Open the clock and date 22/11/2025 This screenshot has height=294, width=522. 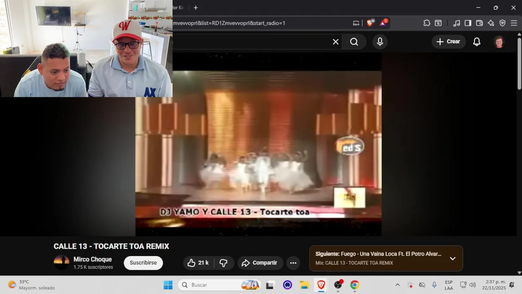(x=493, y=285)
